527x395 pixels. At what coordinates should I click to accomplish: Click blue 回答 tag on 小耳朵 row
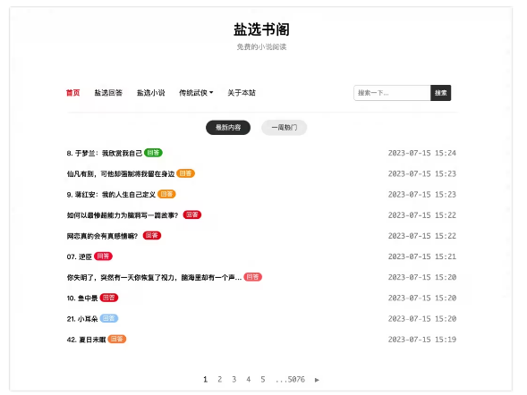(109, 318)
